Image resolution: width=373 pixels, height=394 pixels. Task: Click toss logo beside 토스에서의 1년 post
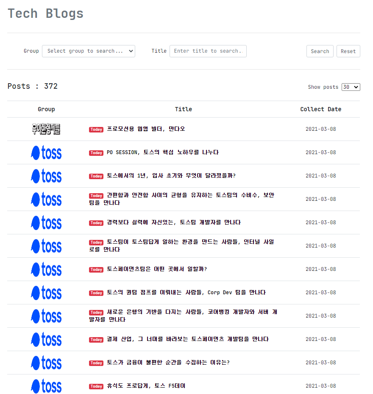(x=46, y=176)
